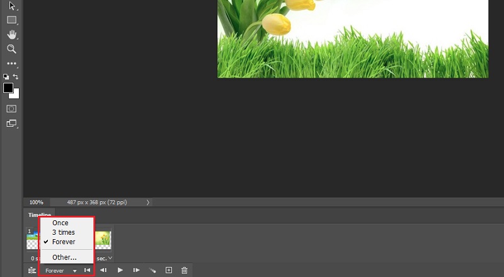Click the white background color swatch
Viewport: 504px width, 277px height.
coord(16,95)
